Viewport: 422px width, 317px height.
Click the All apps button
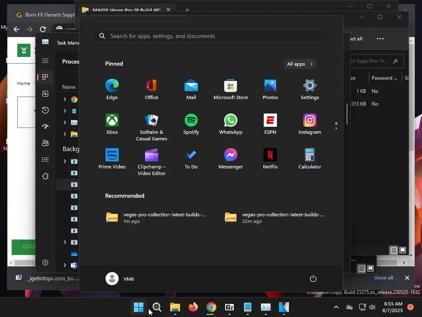point(300,64)
